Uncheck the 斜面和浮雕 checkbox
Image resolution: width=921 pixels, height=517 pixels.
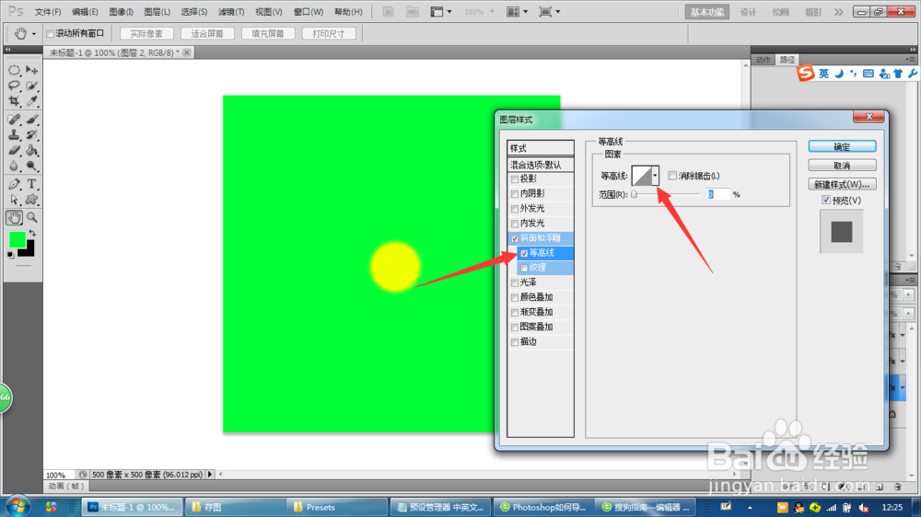coord(515,238)
